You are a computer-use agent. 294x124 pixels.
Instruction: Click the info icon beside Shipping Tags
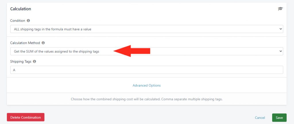pos(34,61)
